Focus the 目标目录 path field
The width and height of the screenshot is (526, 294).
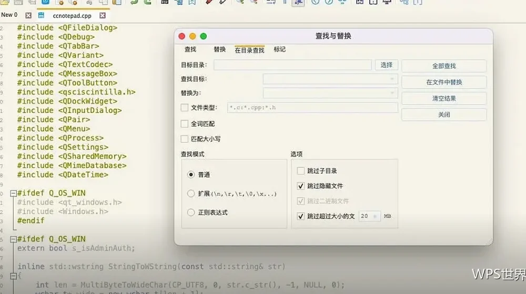coord(292,65)
